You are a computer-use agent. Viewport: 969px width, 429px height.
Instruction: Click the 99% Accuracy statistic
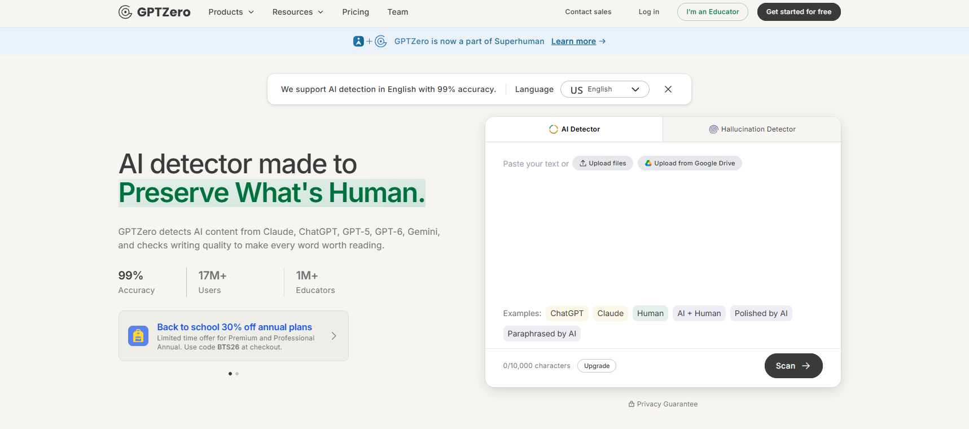tap(137, 282)
